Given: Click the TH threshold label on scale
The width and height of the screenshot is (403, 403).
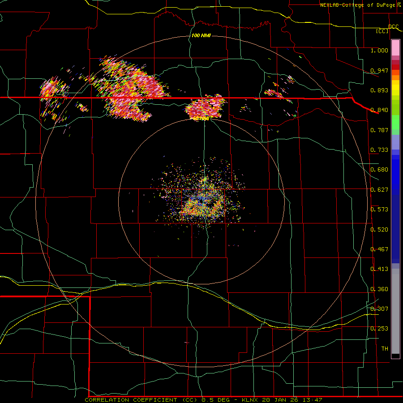Looking at the screenshot, I should pyautogui.click(x=385, y=349).
